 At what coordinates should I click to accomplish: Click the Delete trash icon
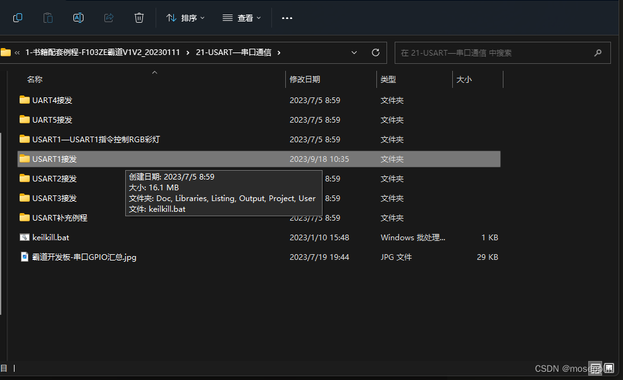(139, 18)
